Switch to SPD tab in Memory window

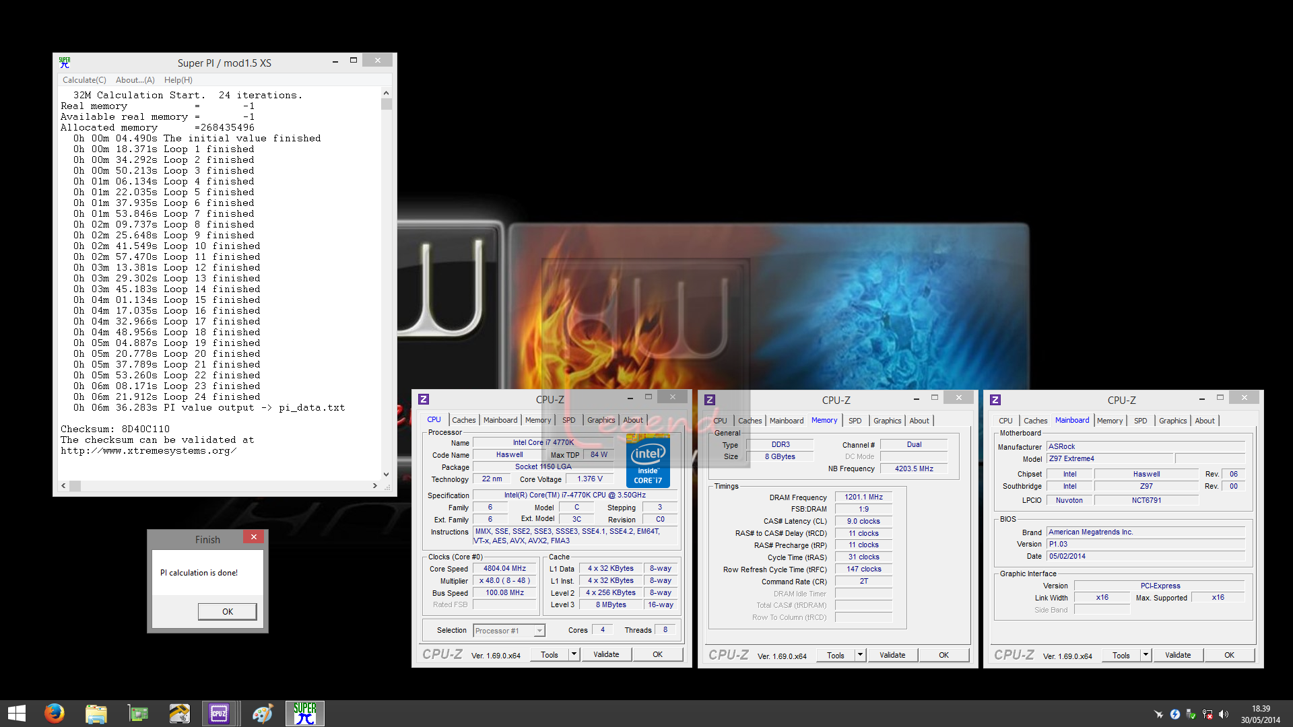click(x=855, y=421)
